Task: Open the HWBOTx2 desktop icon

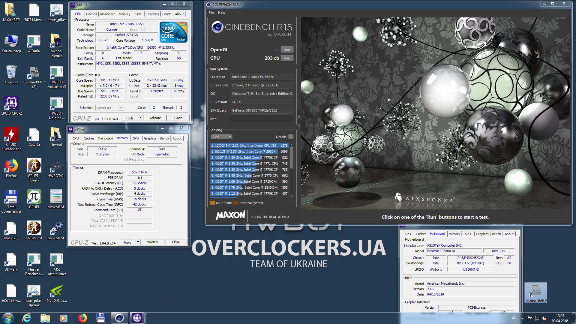Action: click(x=57, y=168)
